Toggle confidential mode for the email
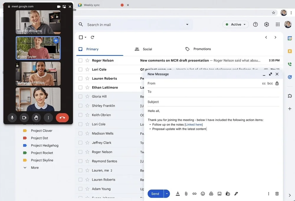 [x=227, y=194]
